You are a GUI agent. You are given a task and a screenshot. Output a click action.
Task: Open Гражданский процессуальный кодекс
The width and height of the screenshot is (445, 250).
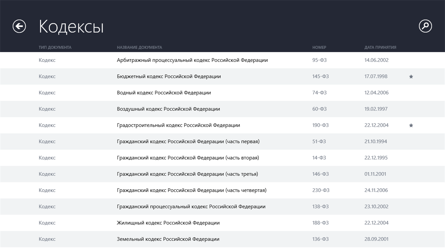point(191,206)
